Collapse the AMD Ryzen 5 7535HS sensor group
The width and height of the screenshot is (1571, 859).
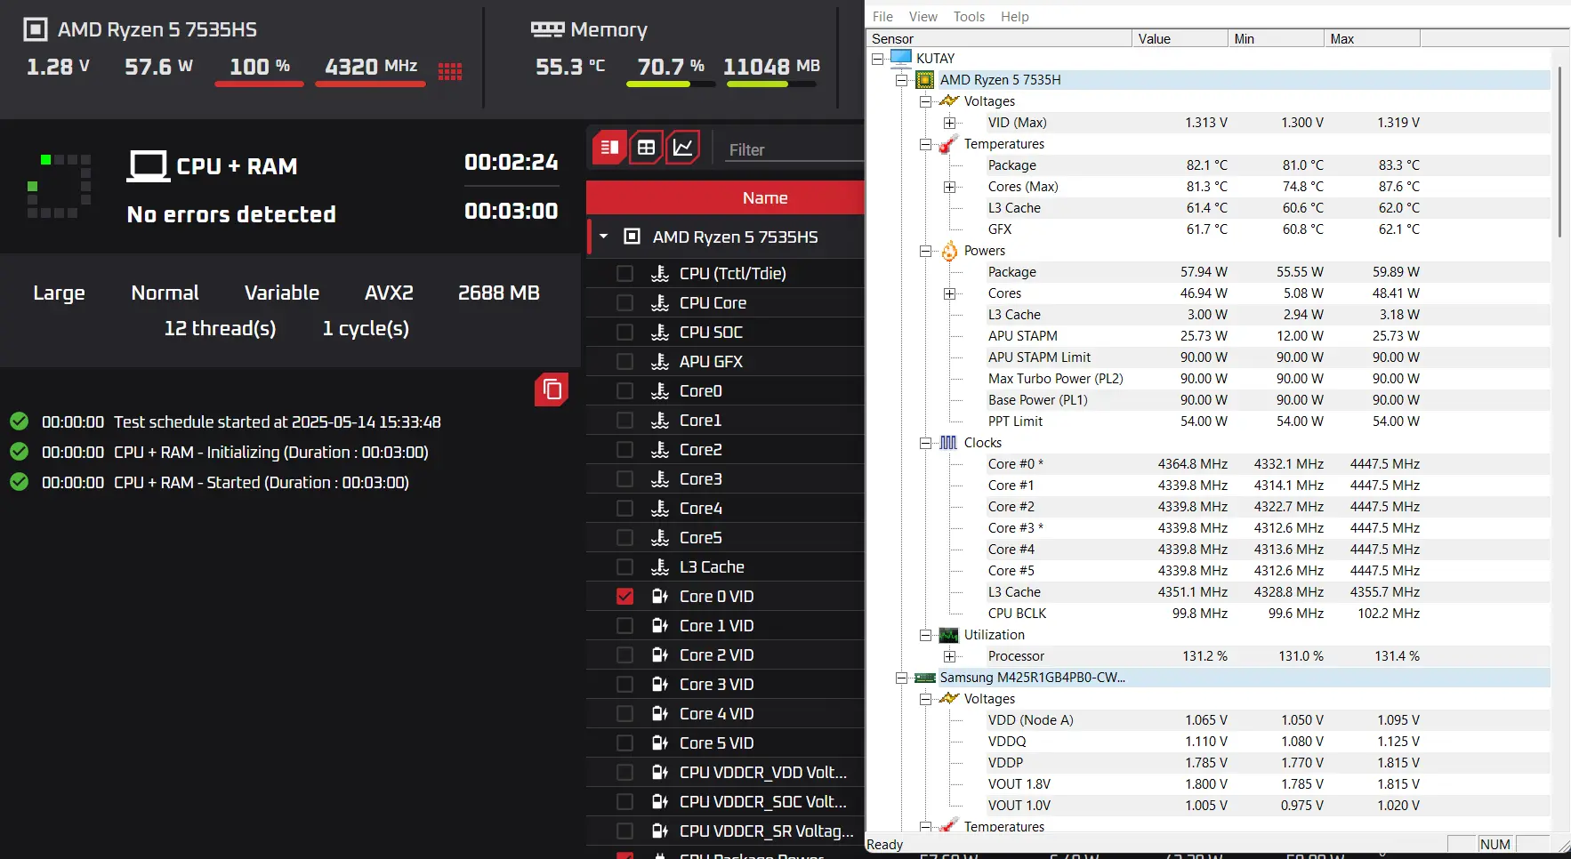tap(604, 237)
